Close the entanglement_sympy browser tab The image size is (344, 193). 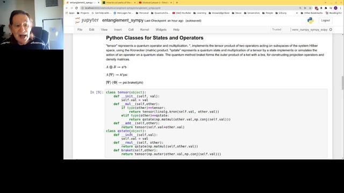pyautogui.click(x=98, y=2)
